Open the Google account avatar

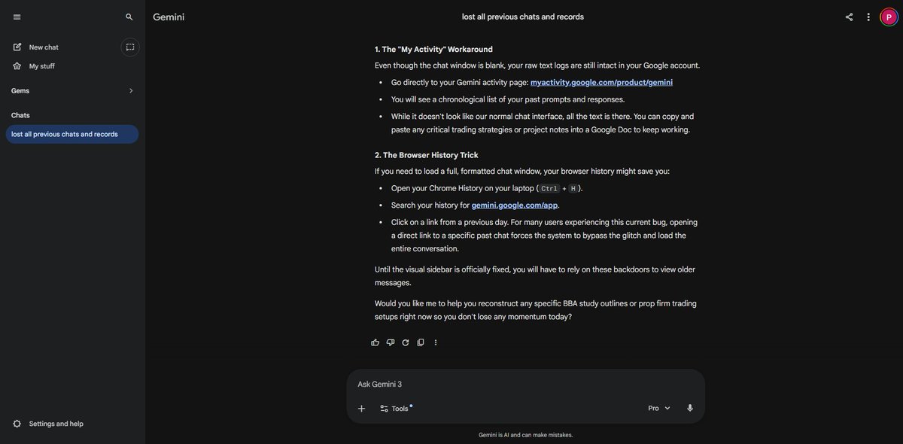point(889,17)
